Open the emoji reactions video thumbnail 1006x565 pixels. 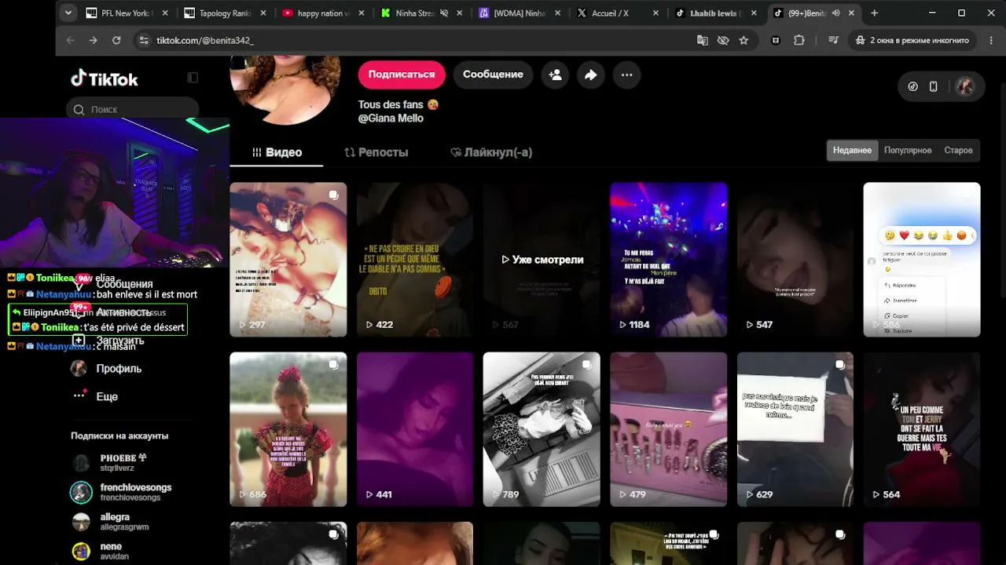922,260
